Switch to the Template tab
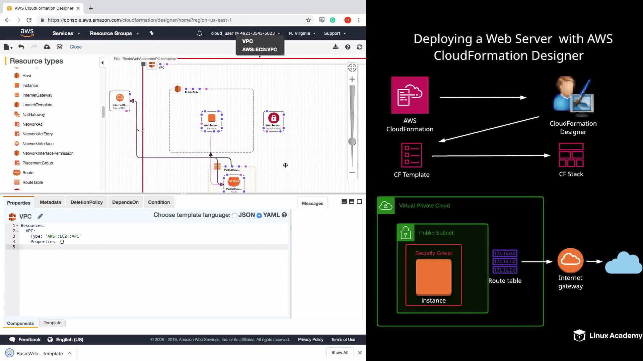The image size is (643, 361). (52, 323)
